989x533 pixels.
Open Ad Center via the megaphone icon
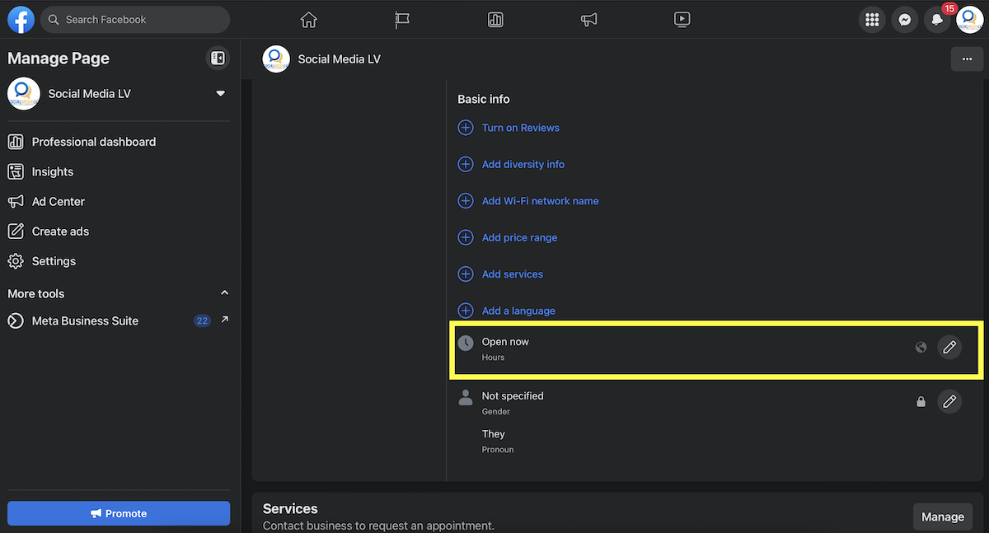click(588, 19)
